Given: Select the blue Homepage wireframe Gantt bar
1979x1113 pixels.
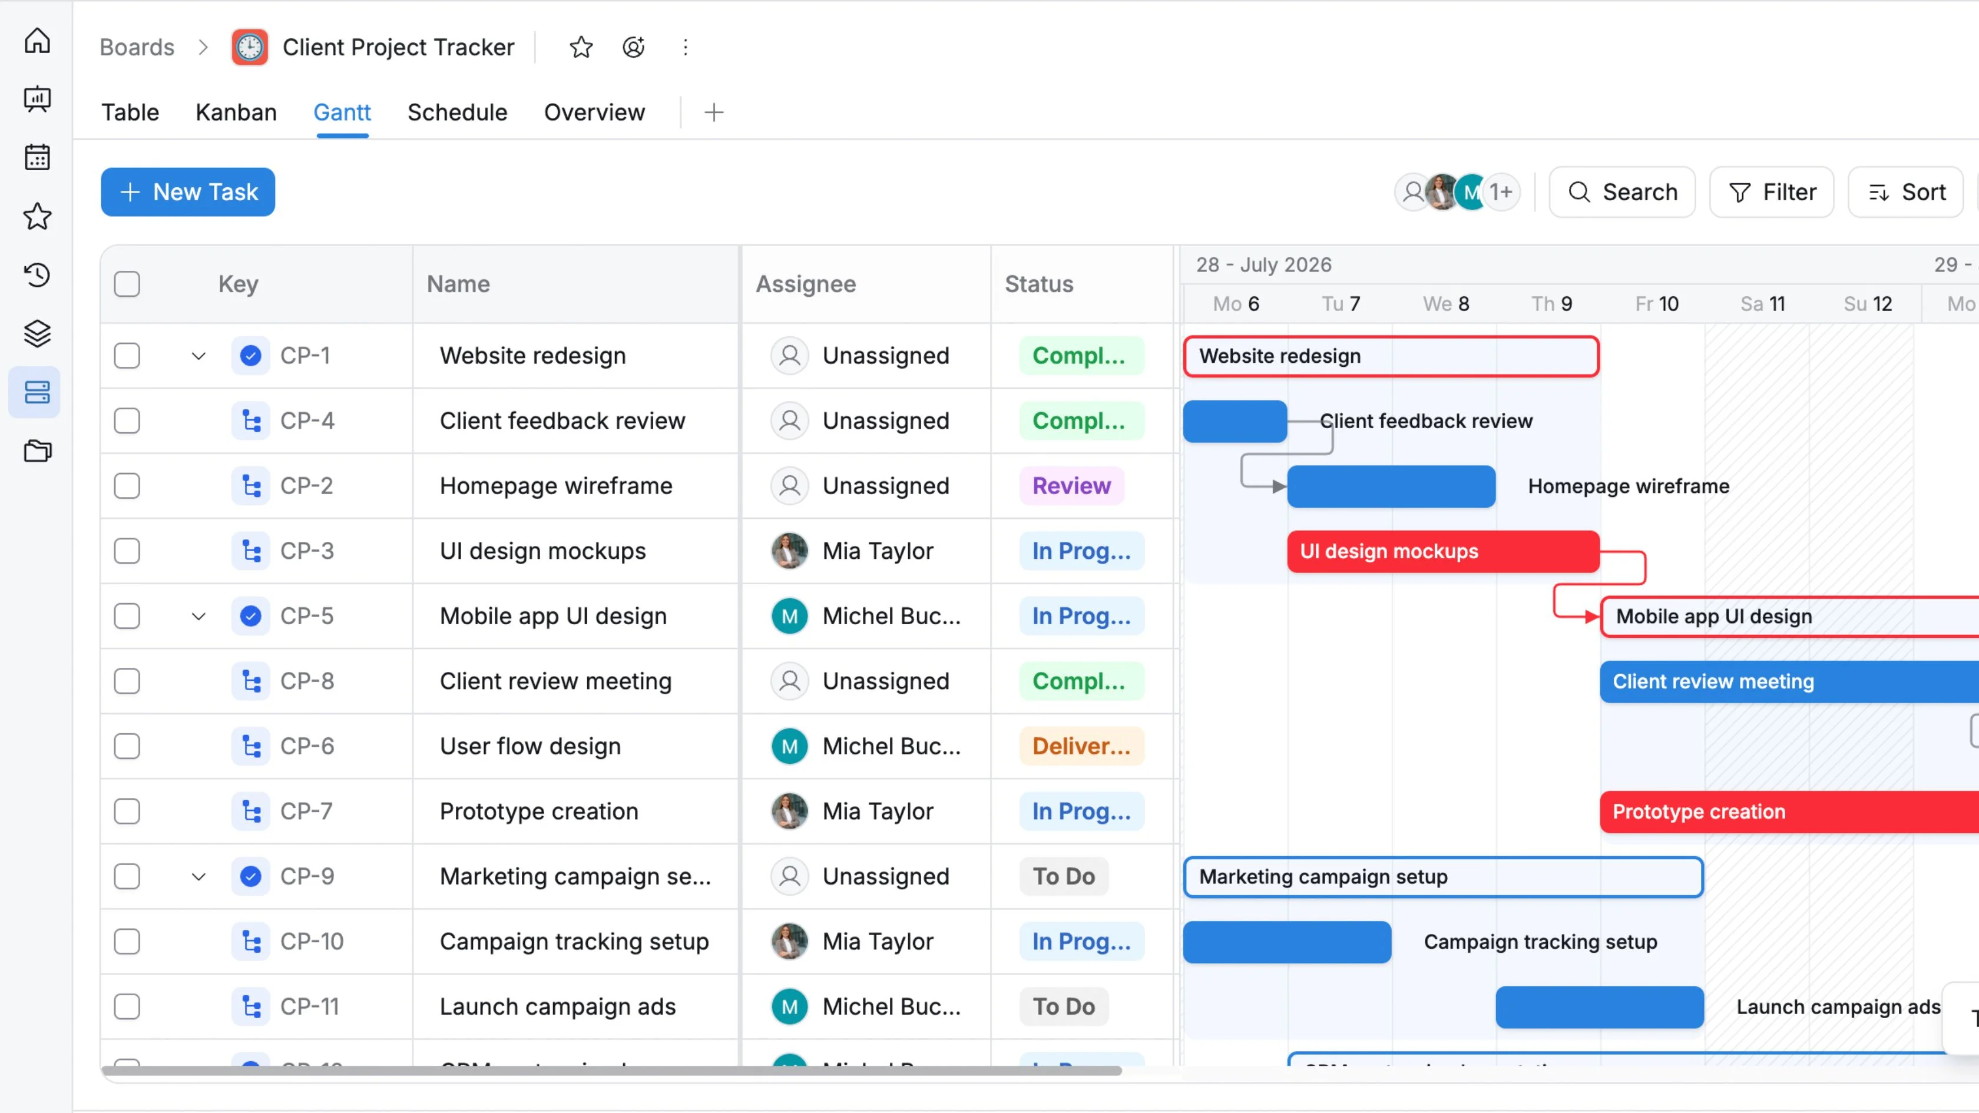Looking at the screenshot, I should pos(1391,486).
